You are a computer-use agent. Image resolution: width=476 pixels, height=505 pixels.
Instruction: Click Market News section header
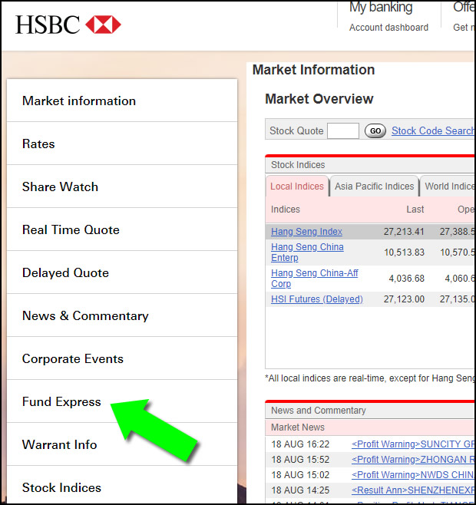pyautogui.click(x=369, y=427)
